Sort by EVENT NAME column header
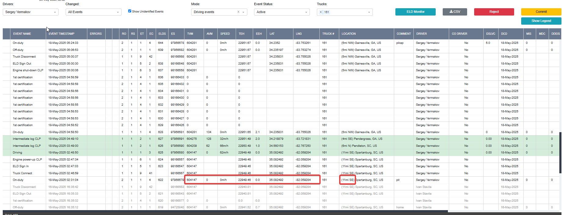Image resolution: width=563 pixels, height=215 pixels. pyautogui.click(x=22, y=34)
